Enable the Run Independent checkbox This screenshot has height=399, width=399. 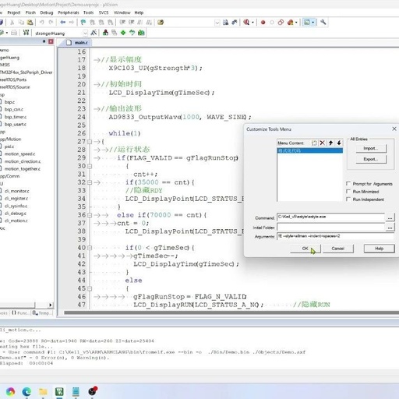point(348,199)
